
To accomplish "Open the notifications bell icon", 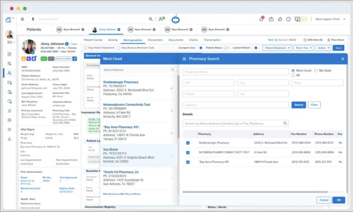I will [x=261, y=19].
